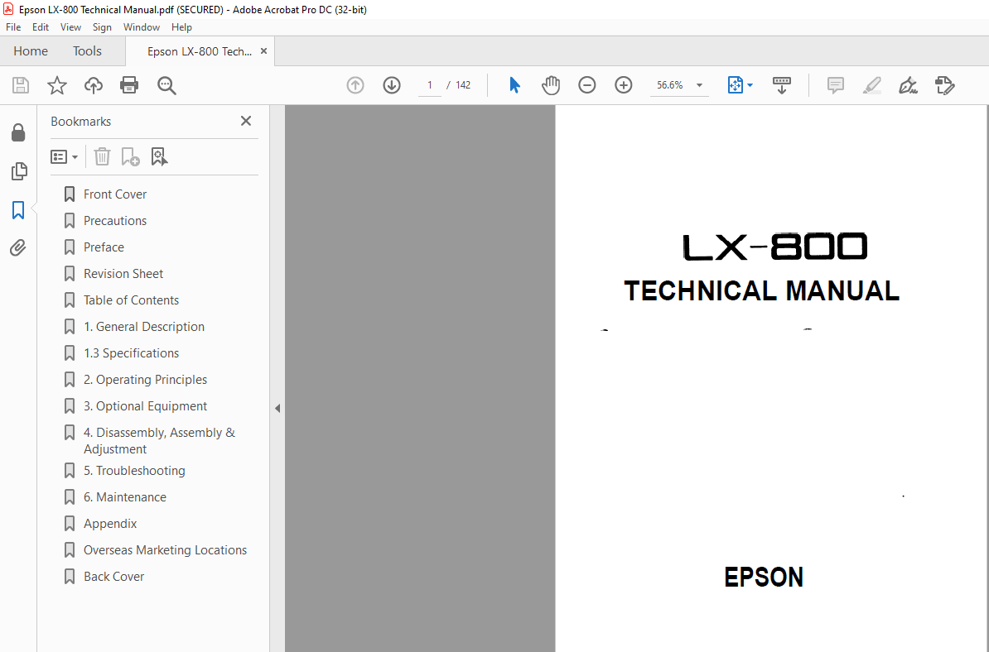Image resolution: width=989 pixels, height=652 pixels.
Task: View security settings via lock icon
Action: [x=18, y=132]
